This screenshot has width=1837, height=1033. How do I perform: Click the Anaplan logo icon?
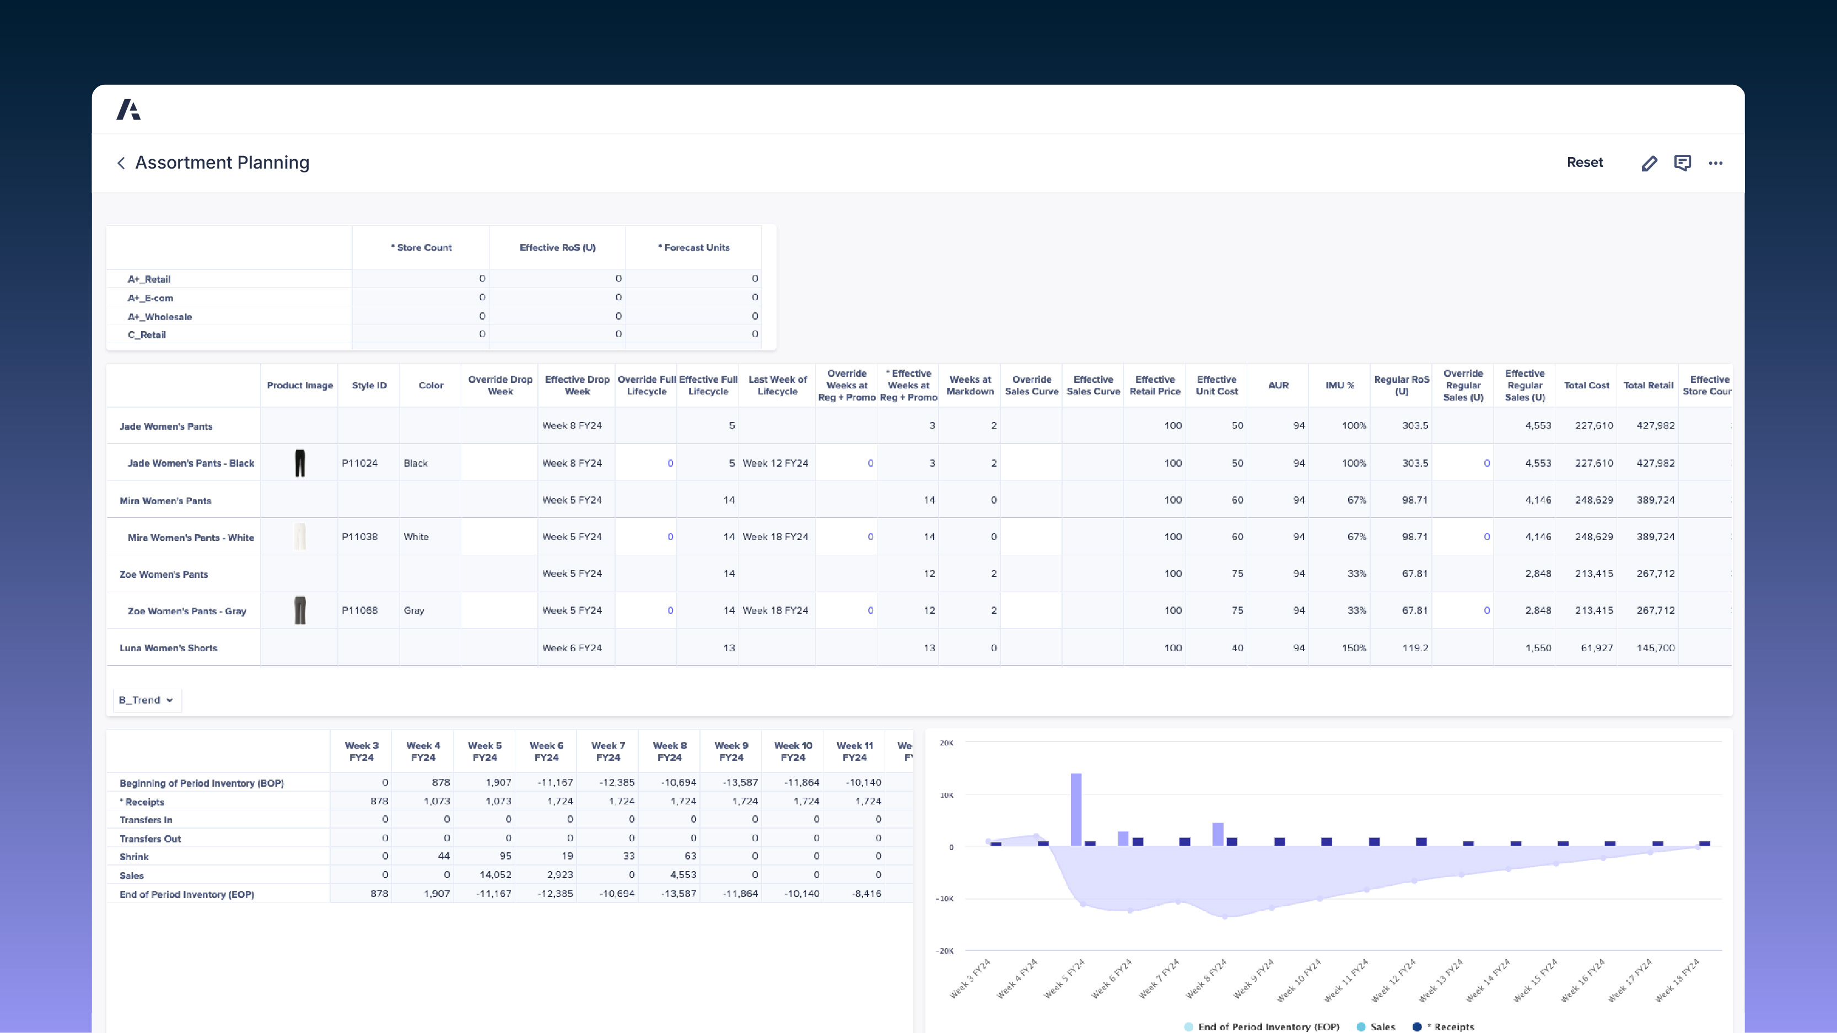tap(128, 110)
